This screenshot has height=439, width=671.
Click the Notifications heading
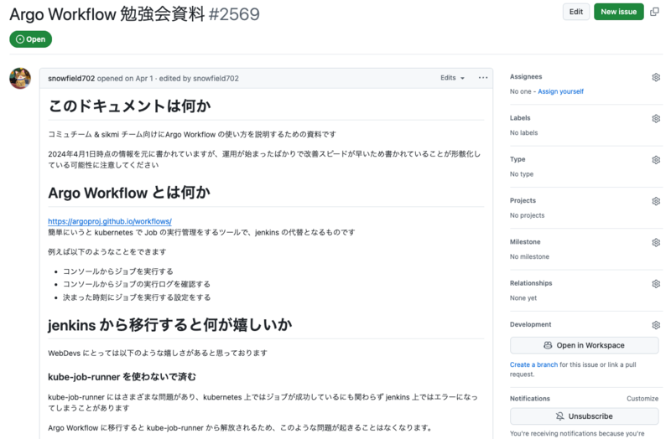(530, 399)
